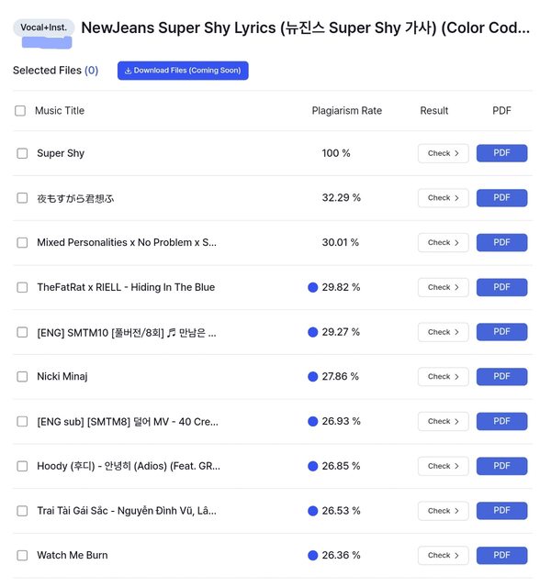This screenshot has width=540, height=587.
Task: Click the blue dot beside 29.82 %
Action: coord(312,287)
